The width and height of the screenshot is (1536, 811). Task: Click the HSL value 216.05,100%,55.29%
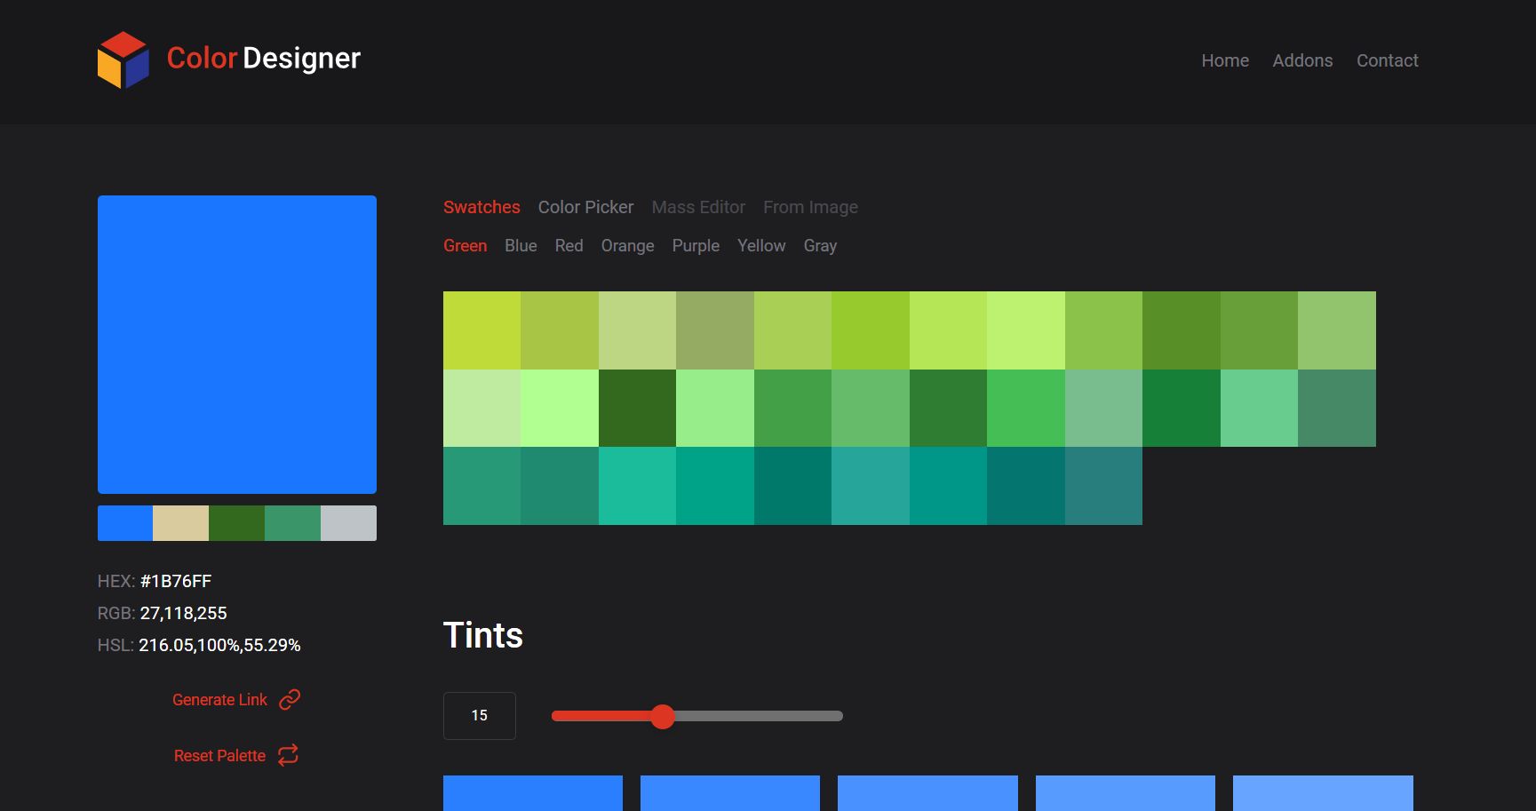(x=219, y=645)
